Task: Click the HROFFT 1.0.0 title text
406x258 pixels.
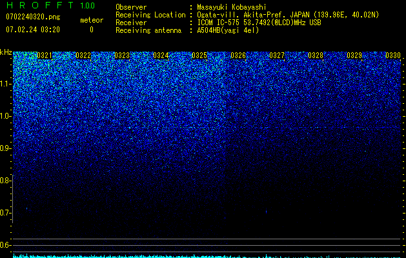Action: point(50,5)
